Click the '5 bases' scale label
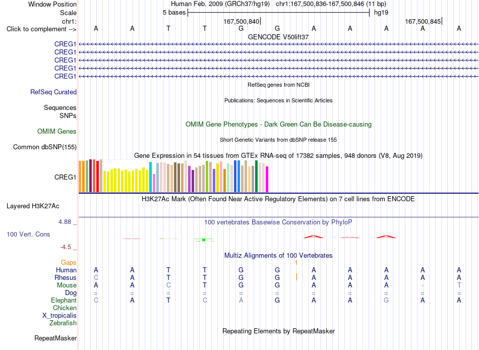Screen dimensions: 479x350 point(174,13)
